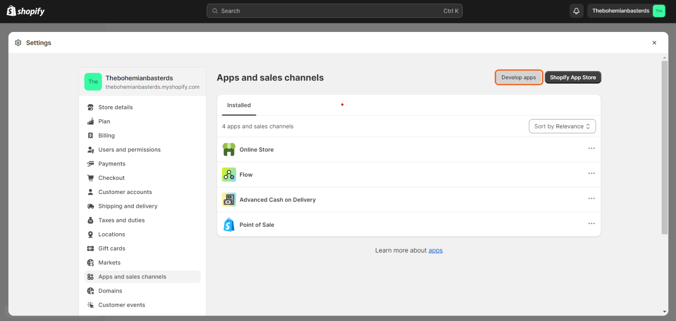
Task: Click the Shopify logo
Action: click(26, 11)
